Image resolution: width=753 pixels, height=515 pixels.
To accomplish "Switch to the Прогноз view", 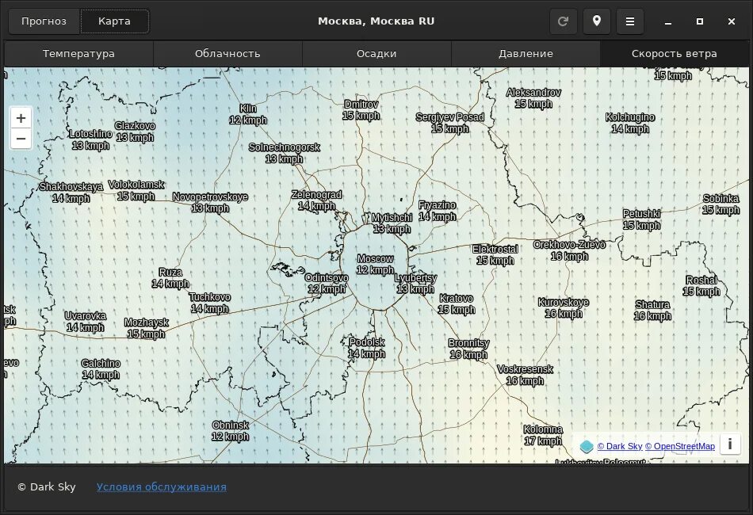I will point(44,21).
